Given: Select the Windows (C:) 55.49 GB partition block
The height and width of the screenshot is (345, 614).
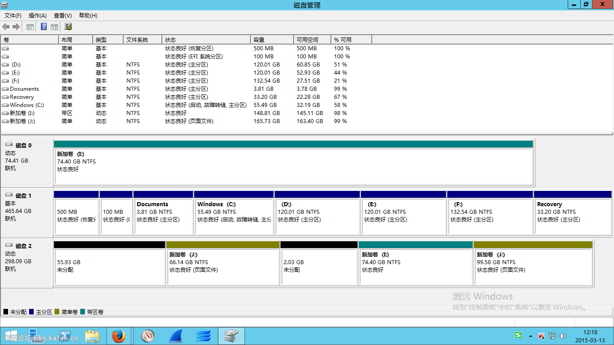Looking at the screenshot, I should [x=234, y=212].
